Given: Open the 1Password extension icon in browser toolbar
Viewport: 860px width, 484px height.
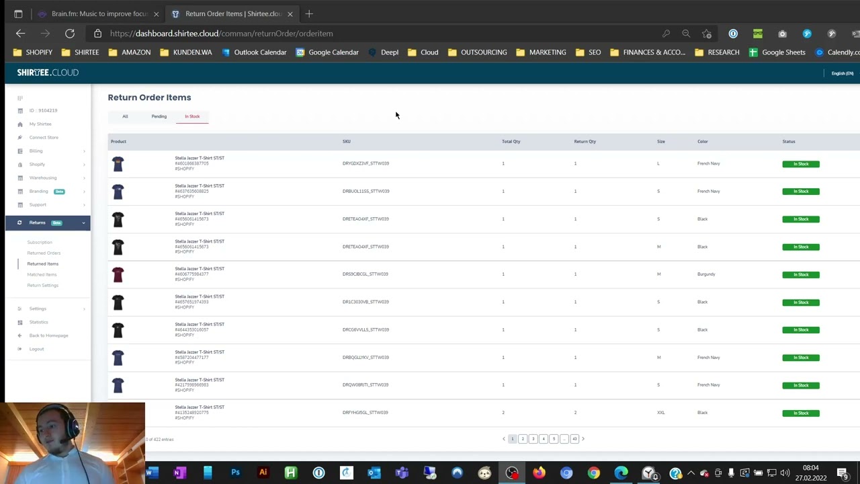Looking at the screenshot, I should 733,34.
